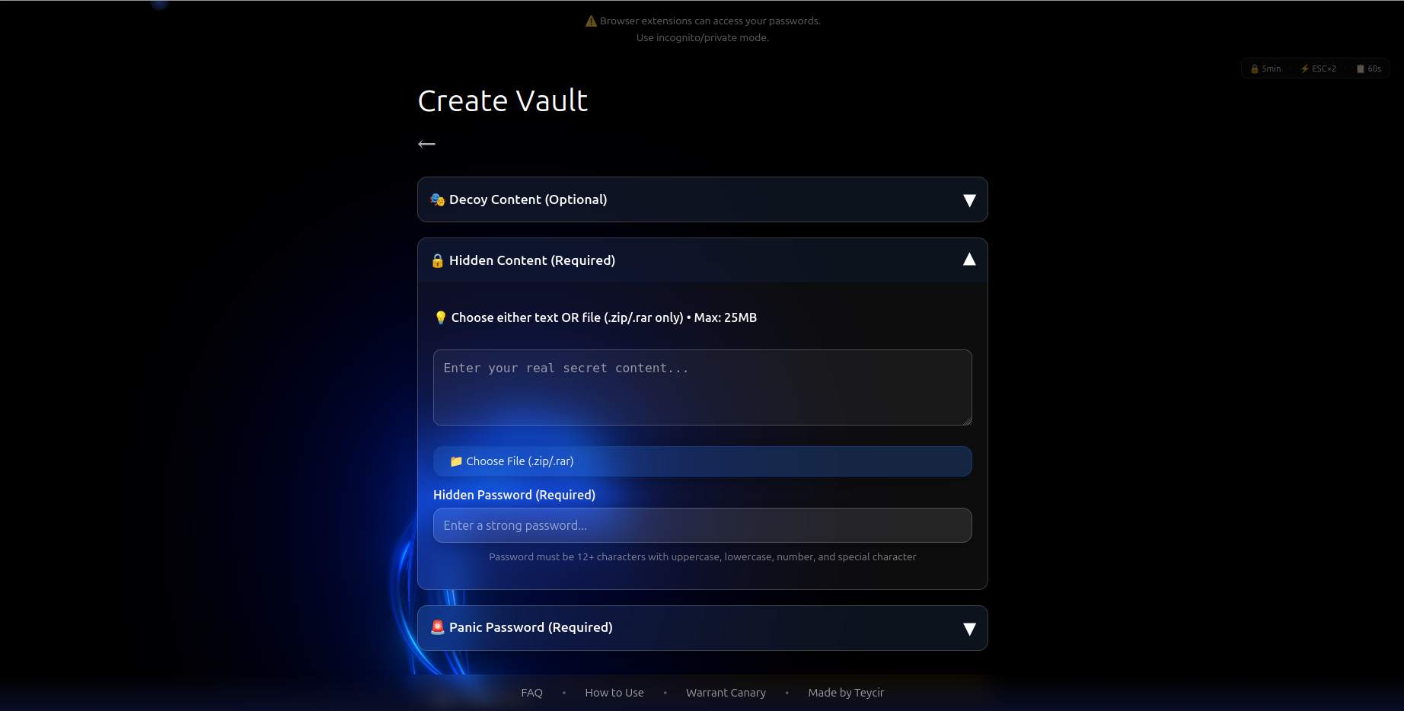This screenshot has height=711, width=1404.
Task: Click the padlock icon beside Hidden Content
Action: click(437, 260)
